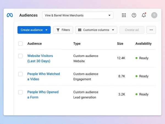Viewport: 165px width, 124px height.
Task: Click the 8.7K size value
Action: [122, 76]
